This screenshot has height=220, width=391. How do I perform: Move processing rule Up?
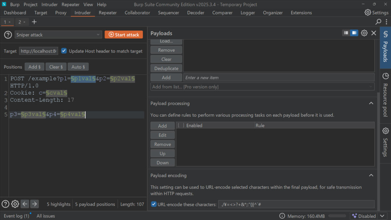(x=162, y=154)
